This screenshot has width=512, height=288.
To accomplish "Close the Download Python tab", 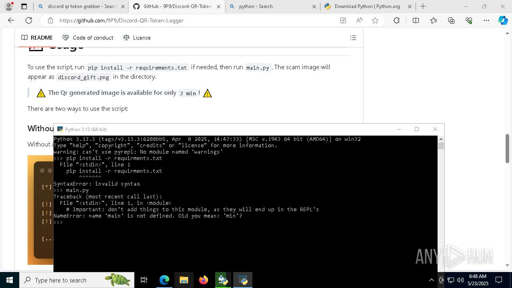I will [x=410, y=6].
